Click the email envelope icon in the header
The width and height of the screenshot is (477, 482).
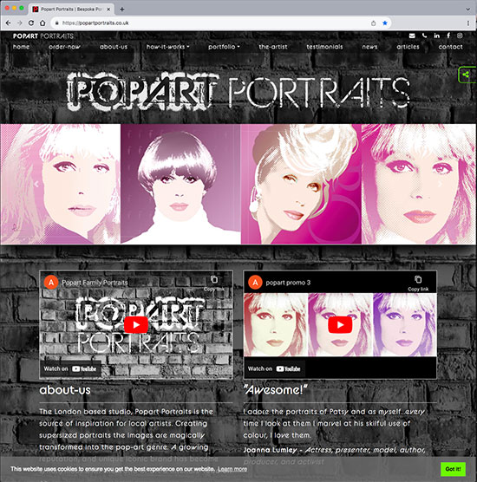[x=412, y=36]
